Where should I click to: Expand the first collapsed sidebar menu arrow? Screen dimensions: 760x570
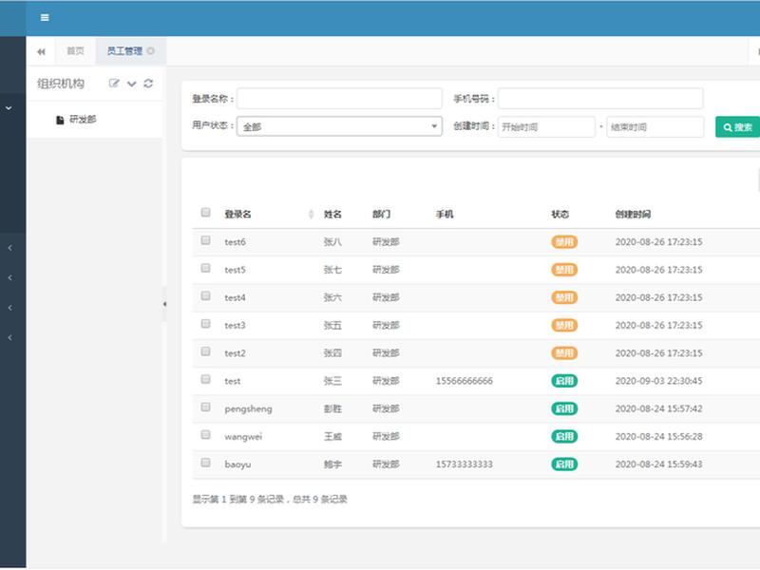coord(10,248)
